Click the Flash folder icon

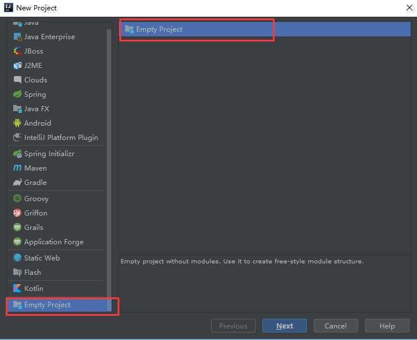tap(17, 272)
